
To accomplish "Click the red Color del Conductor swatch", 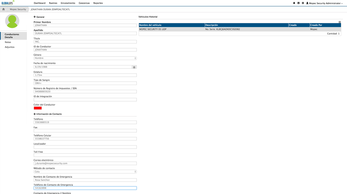I will pyautogui.click(x=38, y=108).
